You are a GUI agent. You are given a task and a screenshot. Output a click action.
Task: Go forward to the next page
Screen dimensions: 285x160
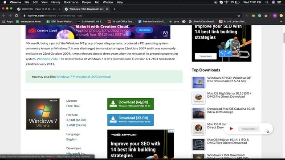(10, 16)
